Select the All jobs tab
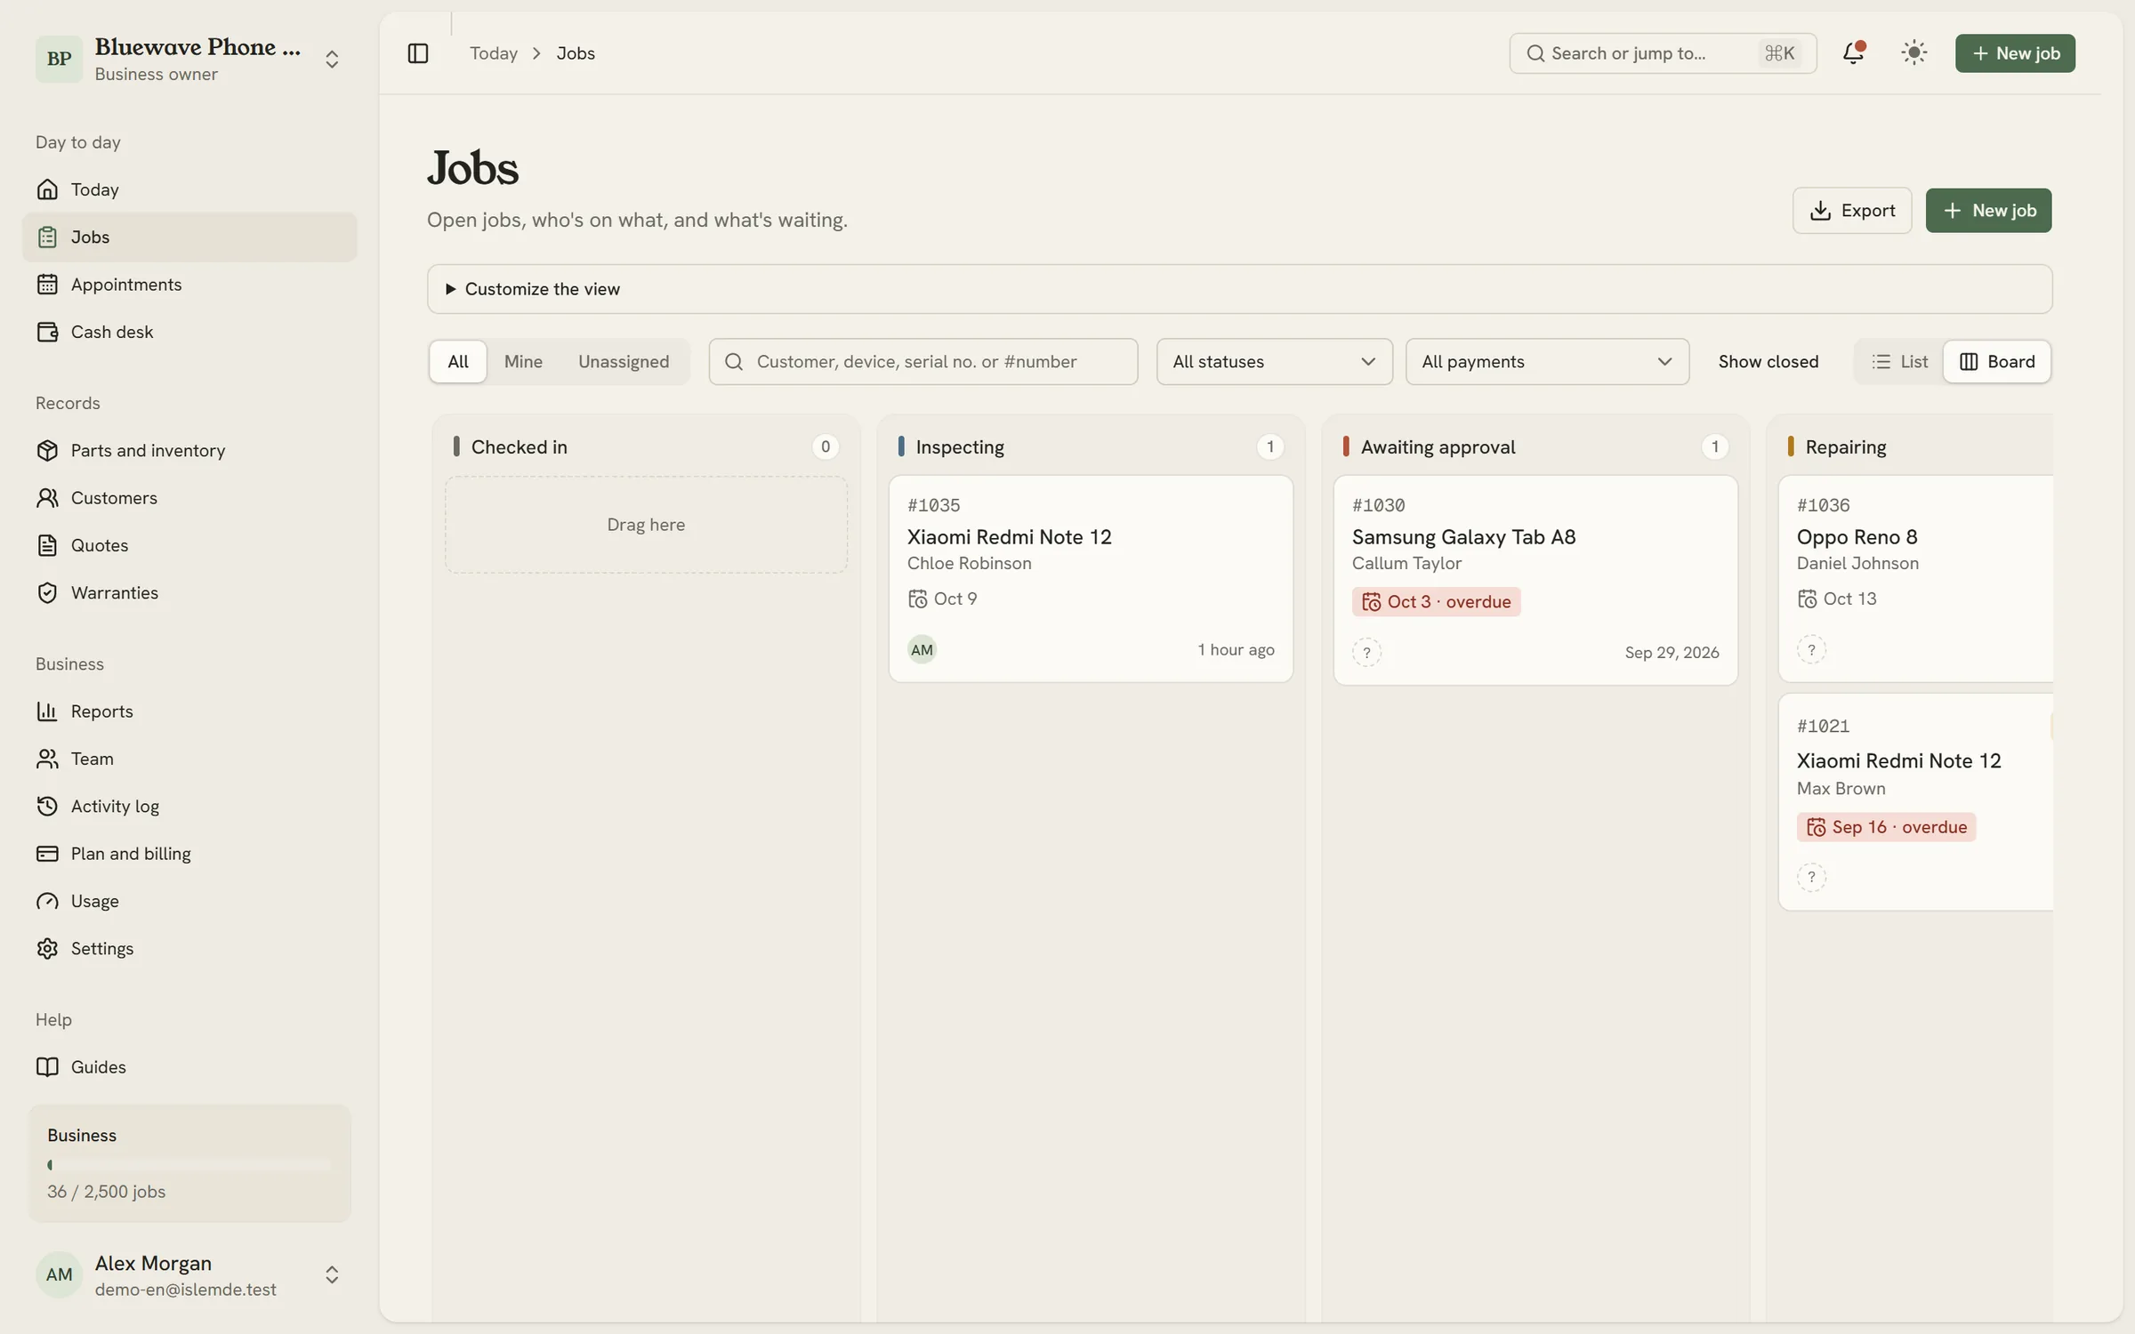Image resolution: width=2135 pixels, height=1334 pixels. [x=457, y=361]
